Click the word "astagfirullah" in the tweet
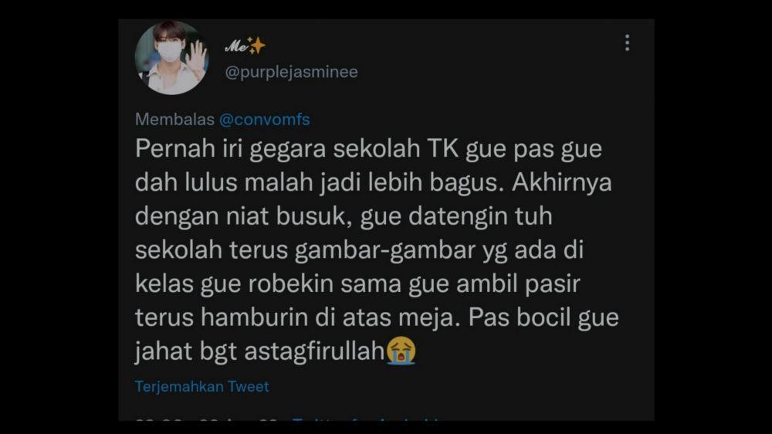Screen dimensions: 772x434 pos(314,351)
